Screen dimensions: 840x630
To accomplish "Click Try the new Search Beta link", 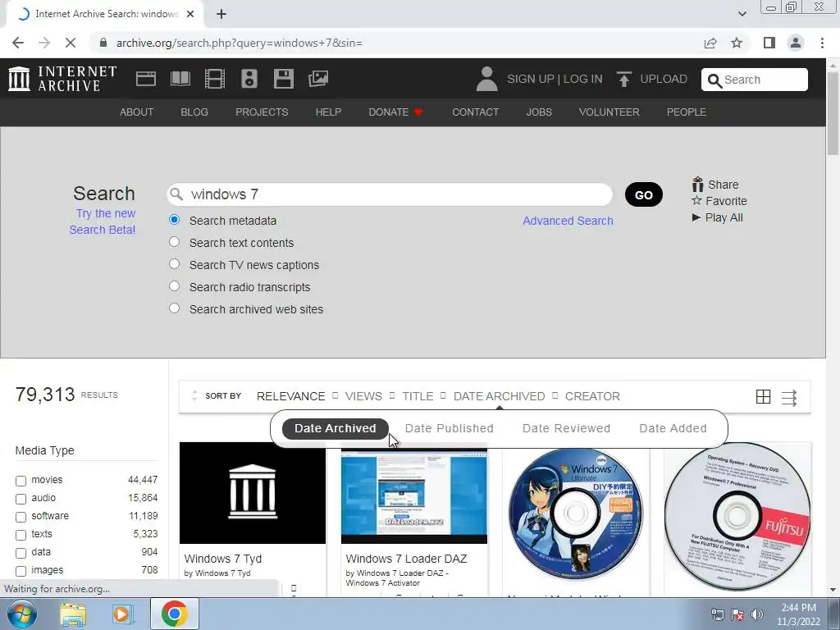I will pos(103,221).
